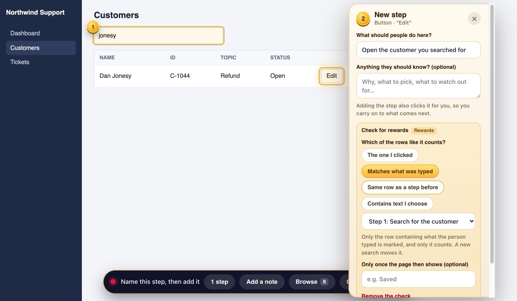This screenshot has width=517, height=301.
Task: Open Tickets in the sidebar
Action: coord(41,62)
